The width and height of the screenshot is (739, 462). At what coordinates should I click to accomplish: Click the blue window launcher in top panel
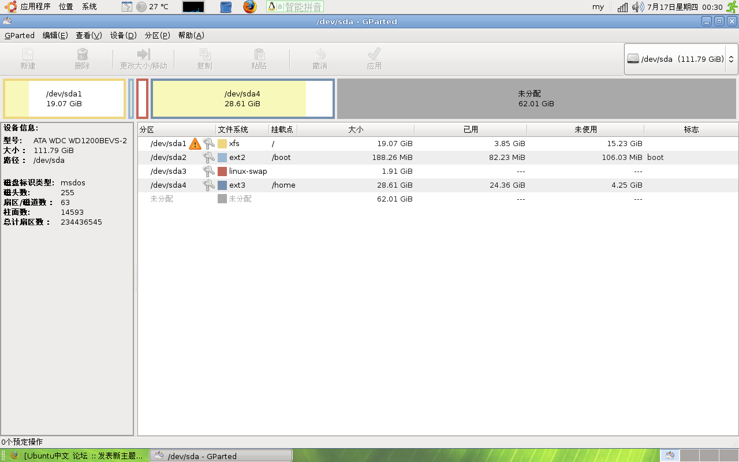[226, 7]
